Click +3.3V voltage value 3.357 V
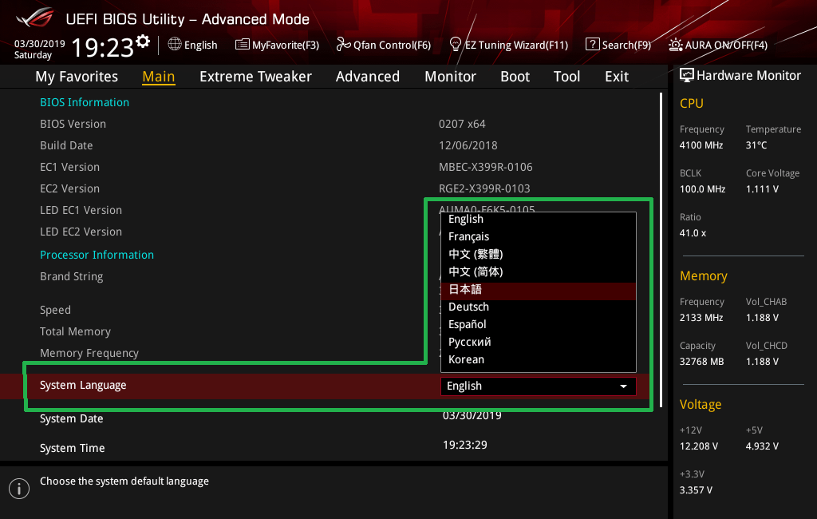Image resolution: width=817 pixels, height=519 pixels. (696, 489)
